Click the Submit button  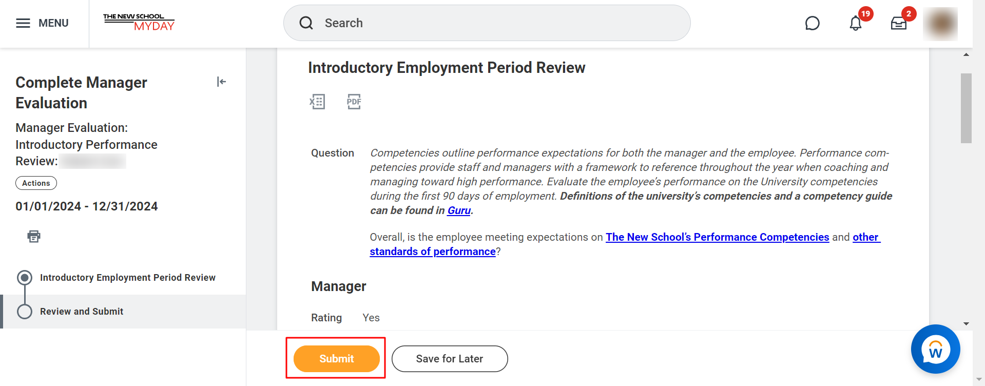pos(337,359)
